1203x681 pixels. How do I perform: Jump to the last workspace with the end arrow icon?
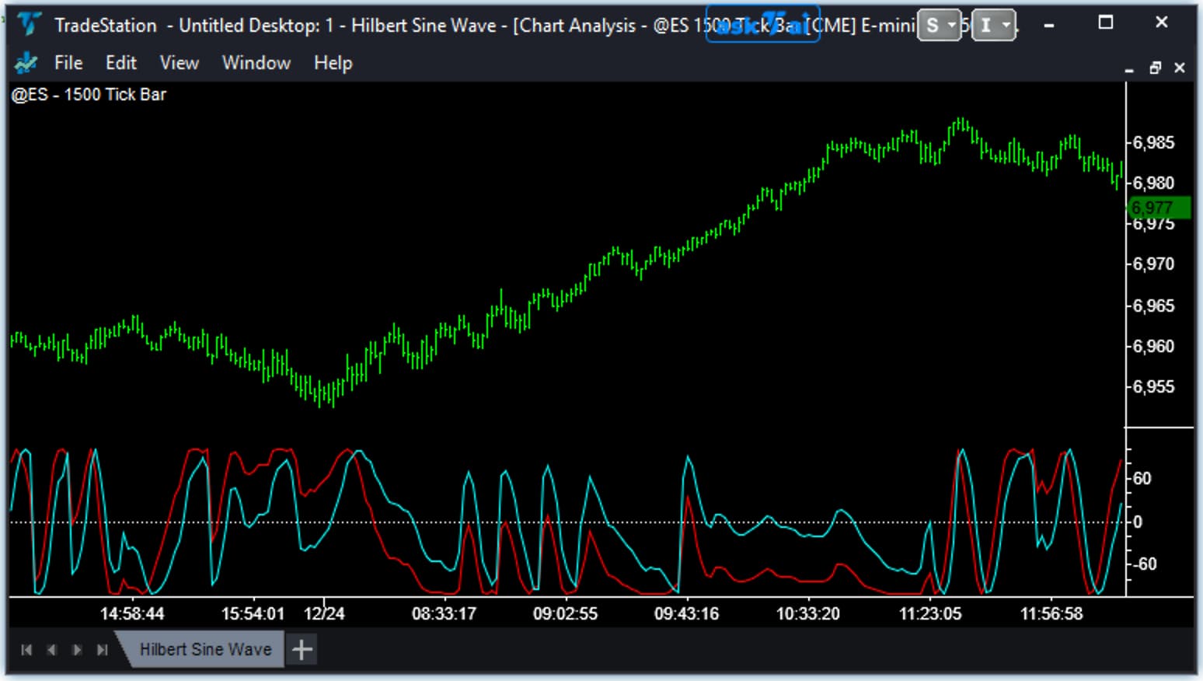tap(103, 648)
